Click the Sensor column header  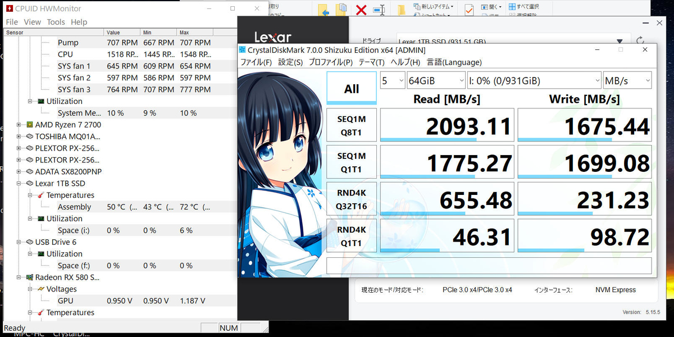click(53, 33)
